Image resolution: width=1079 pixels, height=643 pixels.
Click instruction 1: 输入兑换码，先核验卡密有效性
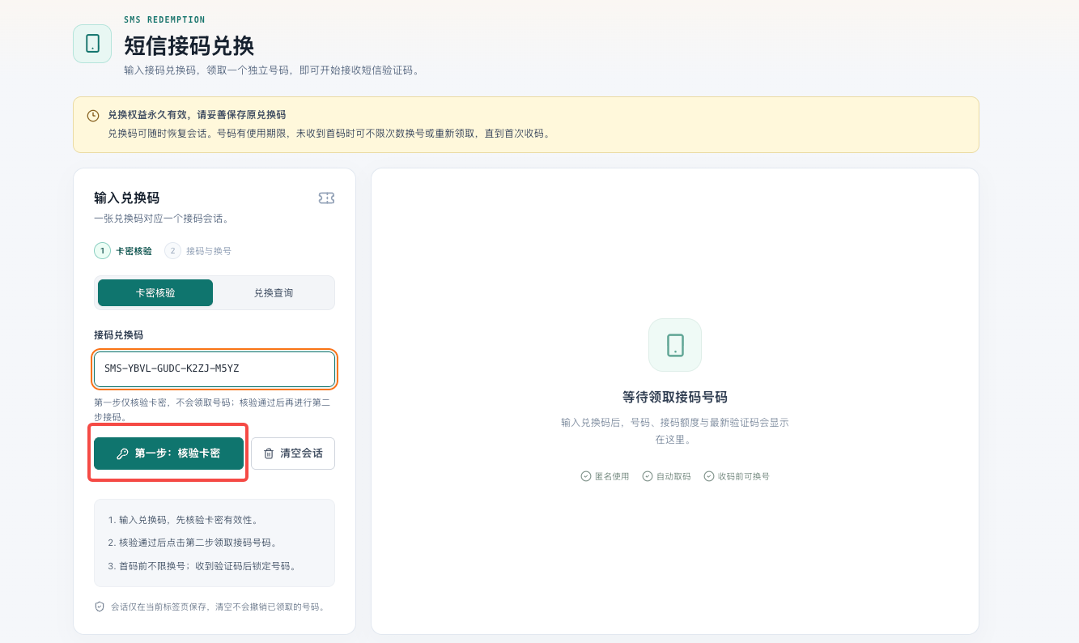[x=183, y=520]
